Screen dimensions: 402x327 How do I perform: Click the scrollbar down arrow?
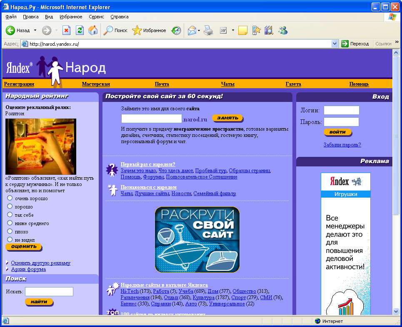click(x=396, y=311)
